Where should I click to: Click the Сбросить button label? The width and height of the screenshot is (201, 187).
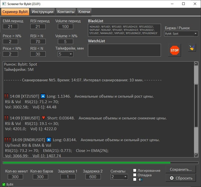184,178
